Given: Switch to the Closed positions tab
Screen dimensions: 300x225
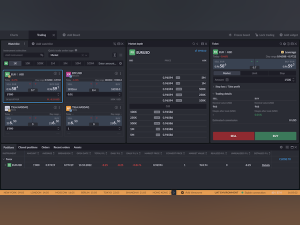Looking at the screenshot, I should pos(28,147).
